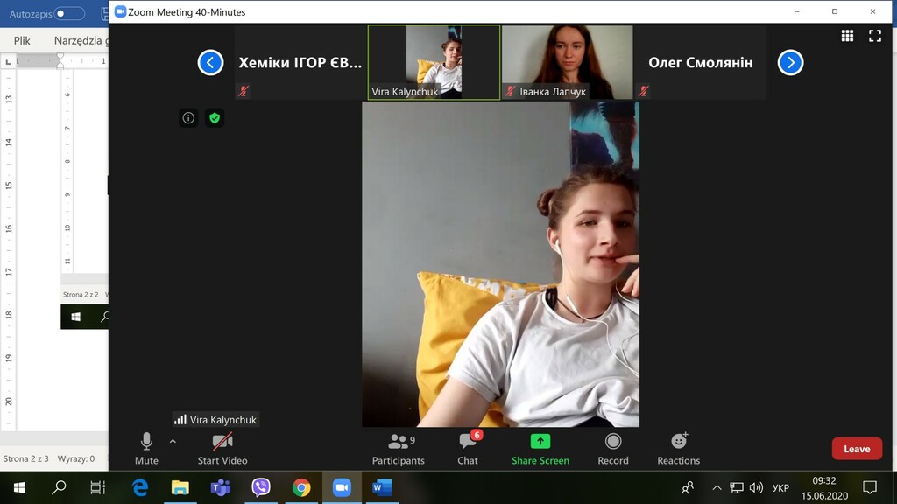Open the Plik menu in Word

click(x=22, y=40)
